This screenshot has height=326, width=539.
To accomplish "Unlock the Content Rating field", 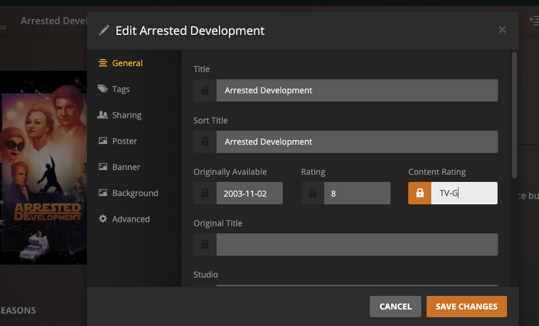I will coord(420,193).
